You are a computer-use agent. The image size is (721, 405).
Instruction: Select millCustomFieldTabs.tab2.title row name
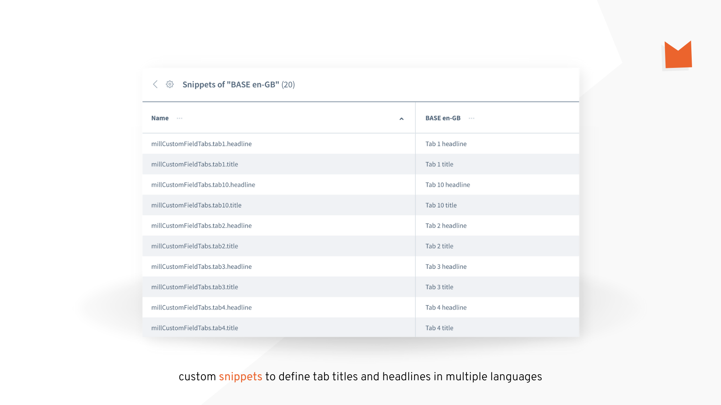click(195, 246)
